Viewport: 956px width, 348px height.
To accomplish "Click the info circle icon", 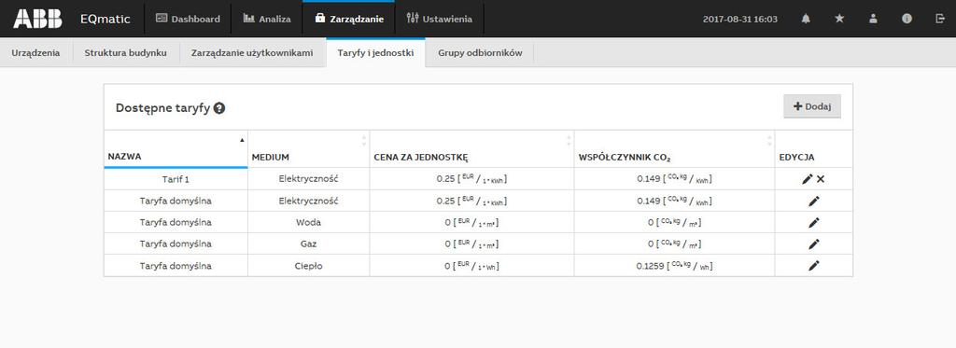I will tap(907, 19).
